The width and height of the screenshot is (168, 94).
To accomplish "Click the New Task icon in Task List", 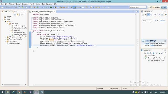I will coord(143,15).
